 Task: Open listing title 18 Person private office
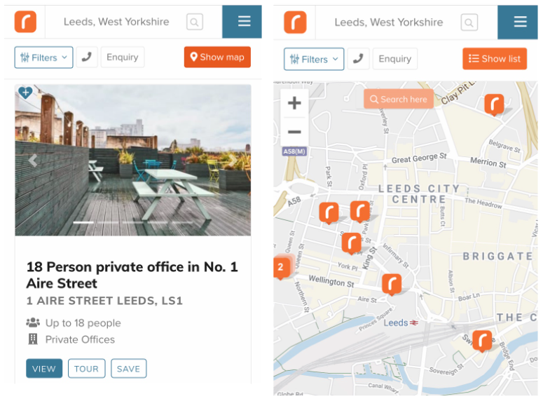pos(132,276)
